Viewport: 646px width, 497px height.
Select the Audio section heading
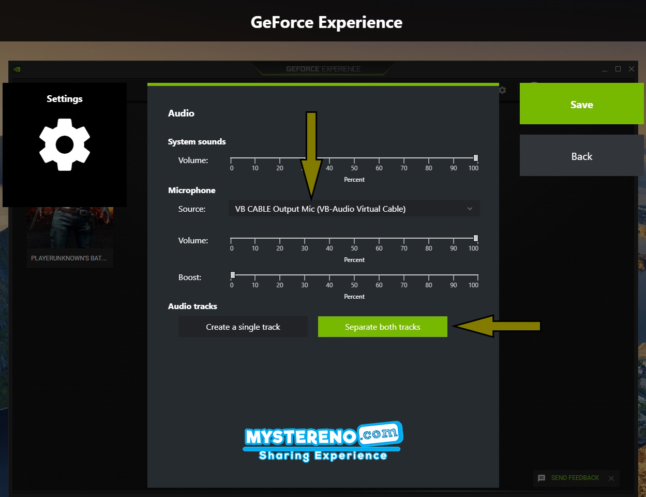181,113
